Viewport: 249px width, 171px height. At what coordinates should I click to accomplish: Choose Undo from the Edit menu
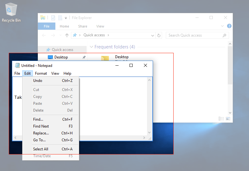tap(38, 81)
